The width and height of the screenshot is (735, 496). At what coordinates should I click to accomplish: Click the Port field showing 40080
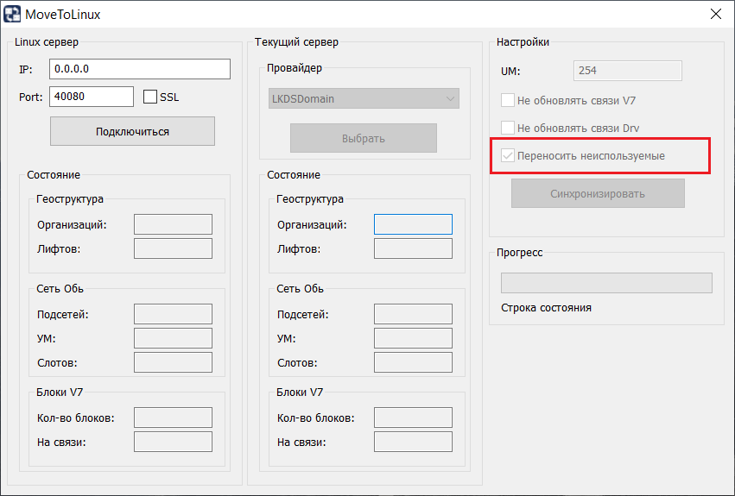point(92,97)
